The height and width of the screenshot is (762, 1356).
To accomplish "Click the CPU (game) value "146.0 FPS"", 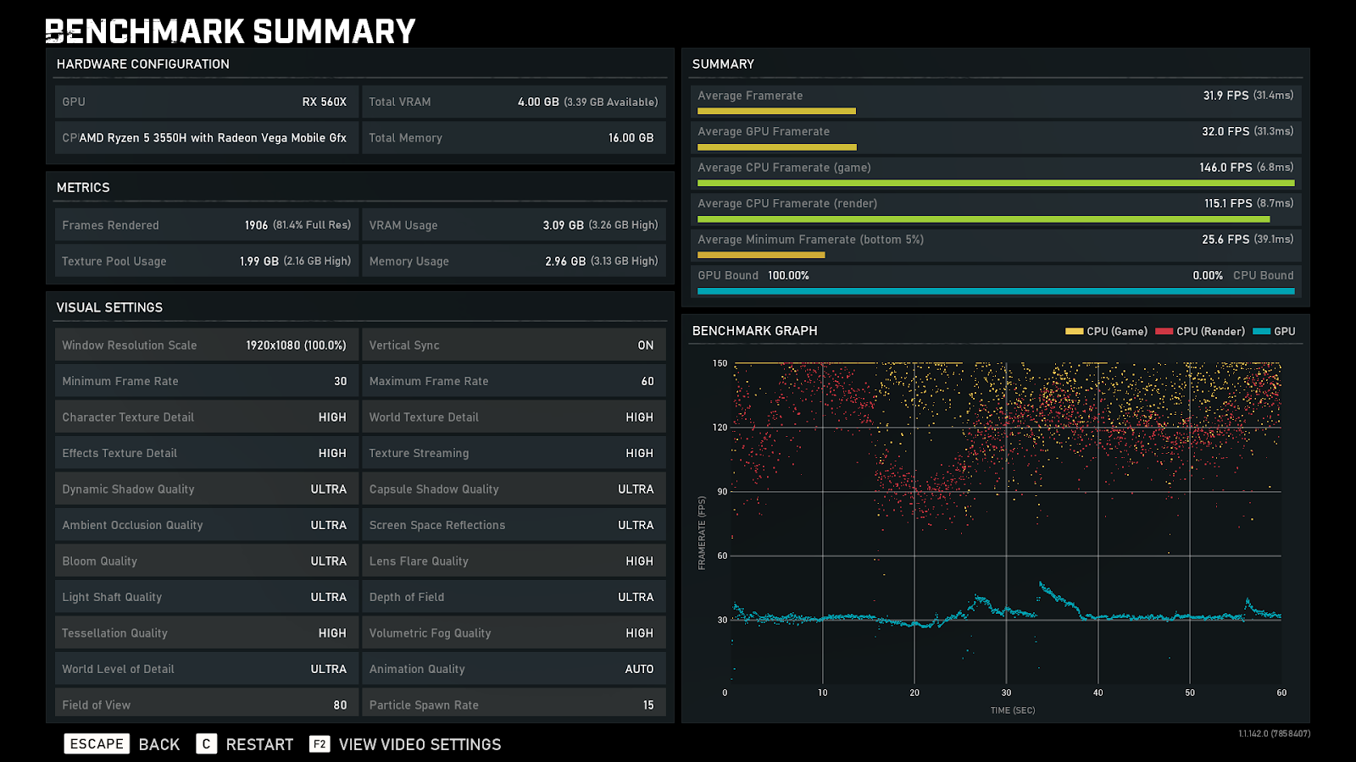I will pos(1225,168).
